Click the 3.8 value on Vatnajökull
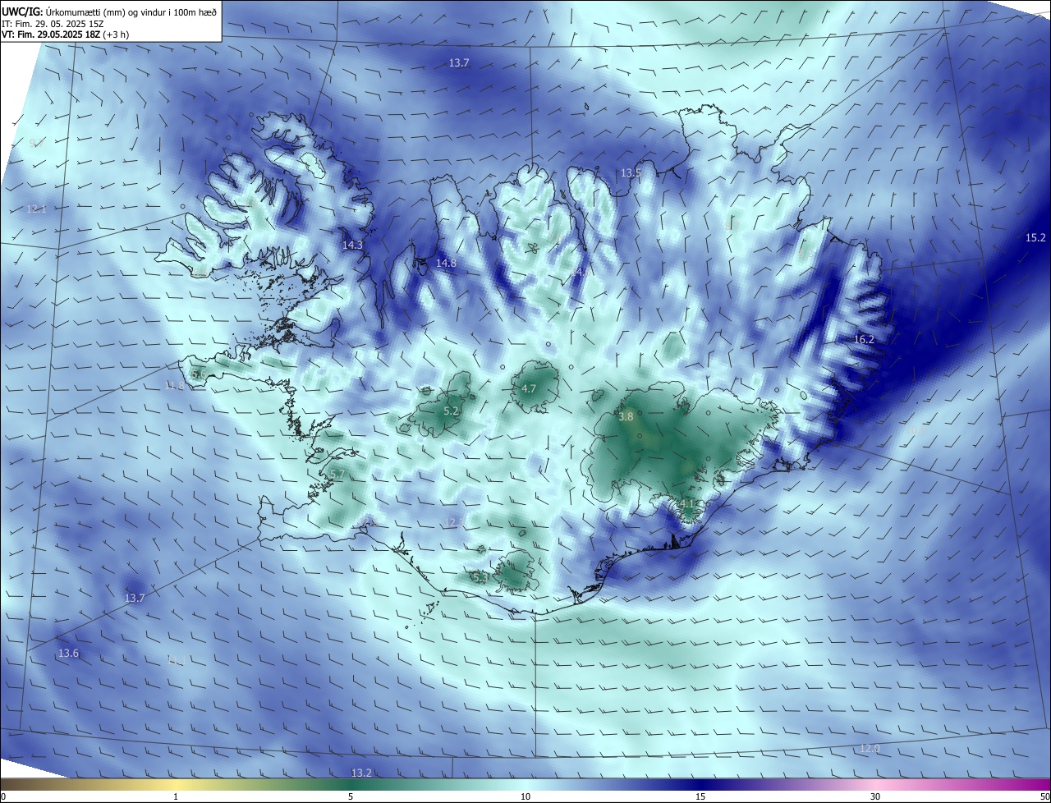The width and height of the screenshot is (1051, 803). 626,417
